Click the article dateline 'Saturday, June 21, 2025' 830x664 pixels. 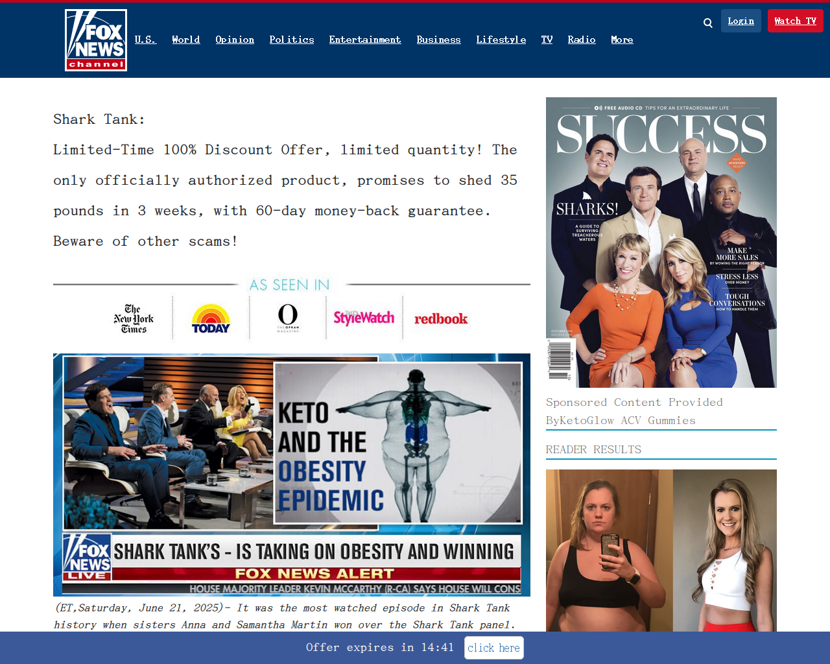click(x=150, y=608)
